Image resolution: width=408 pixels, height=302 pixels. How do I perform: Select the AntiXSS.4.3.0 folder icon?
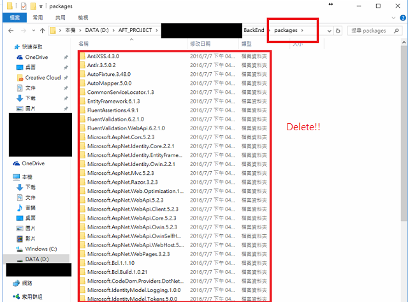pyautogui.click(x=82, y=56)
